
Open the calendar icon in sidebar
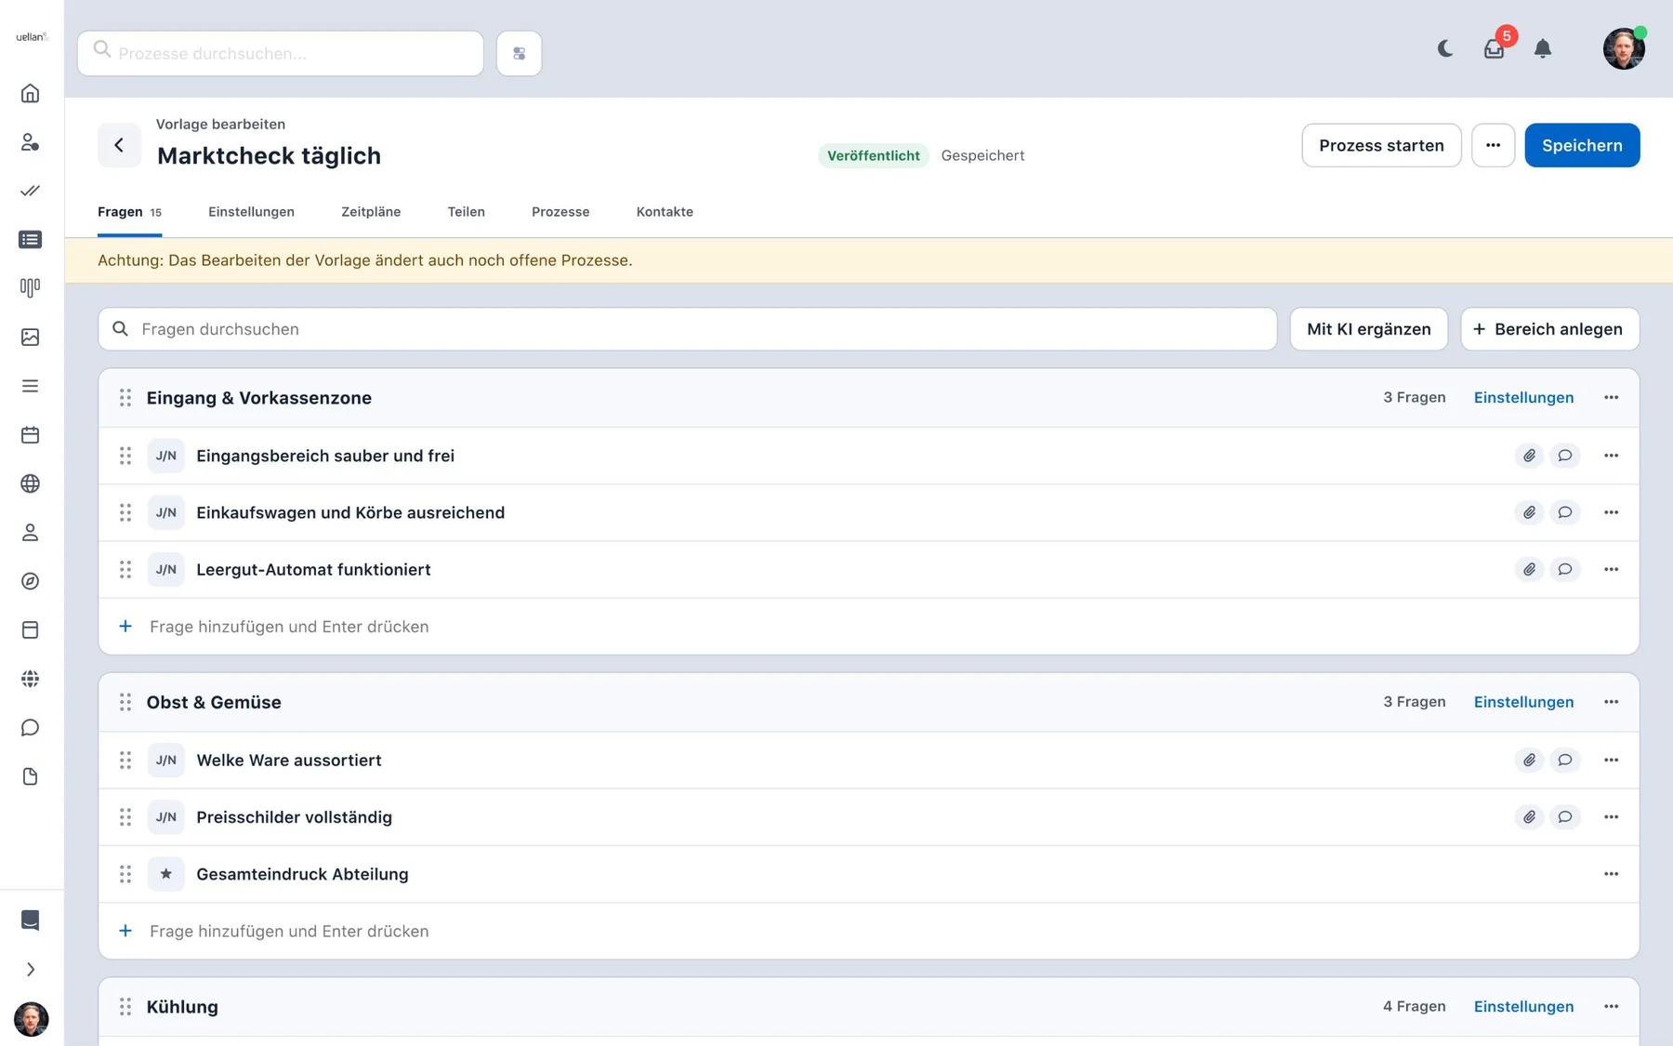tap(30, 435)
